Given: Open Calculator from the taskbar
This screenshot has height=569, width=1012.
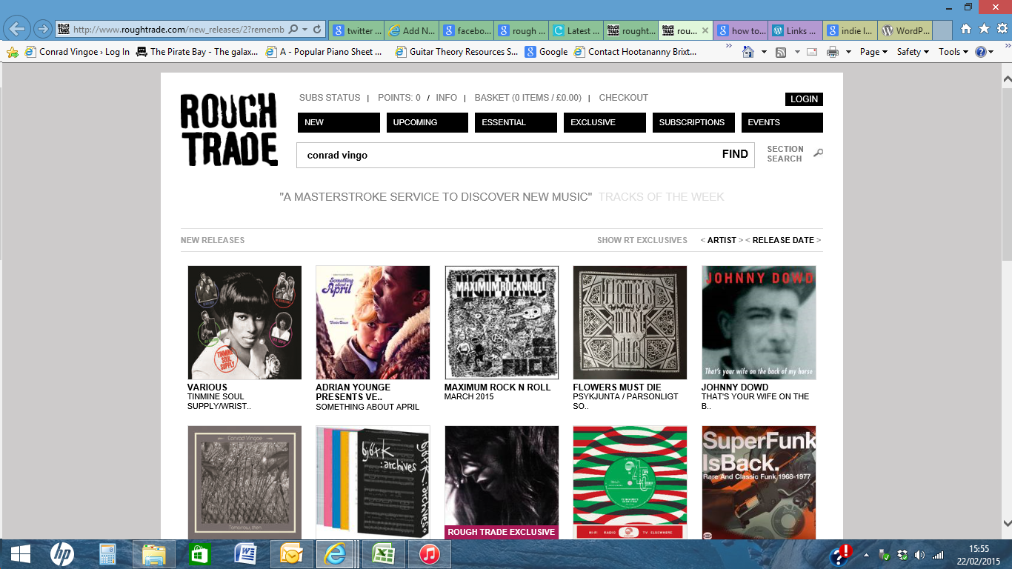Looking at the screenshot, I should [108, 554].
